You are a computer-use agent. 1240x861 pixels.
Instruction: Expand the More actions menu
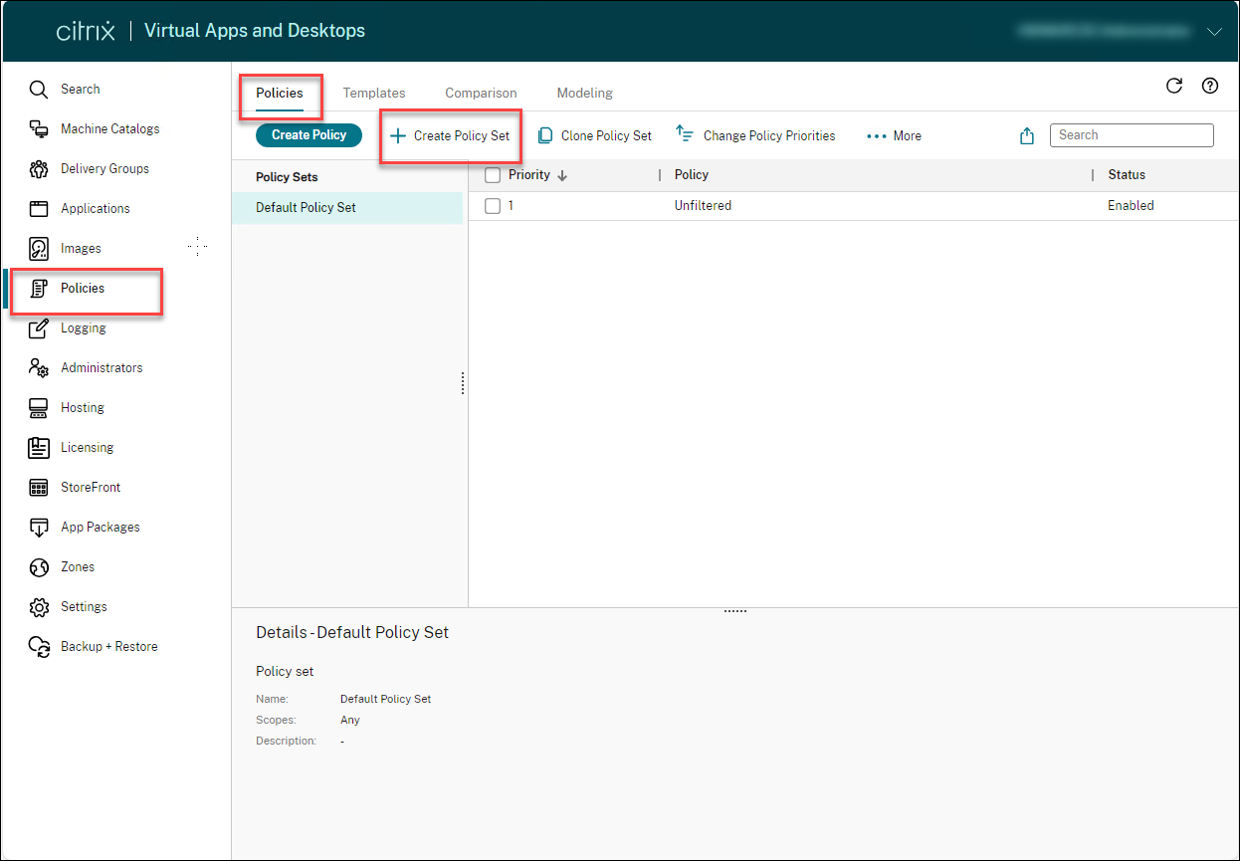[x=893, y=134]
